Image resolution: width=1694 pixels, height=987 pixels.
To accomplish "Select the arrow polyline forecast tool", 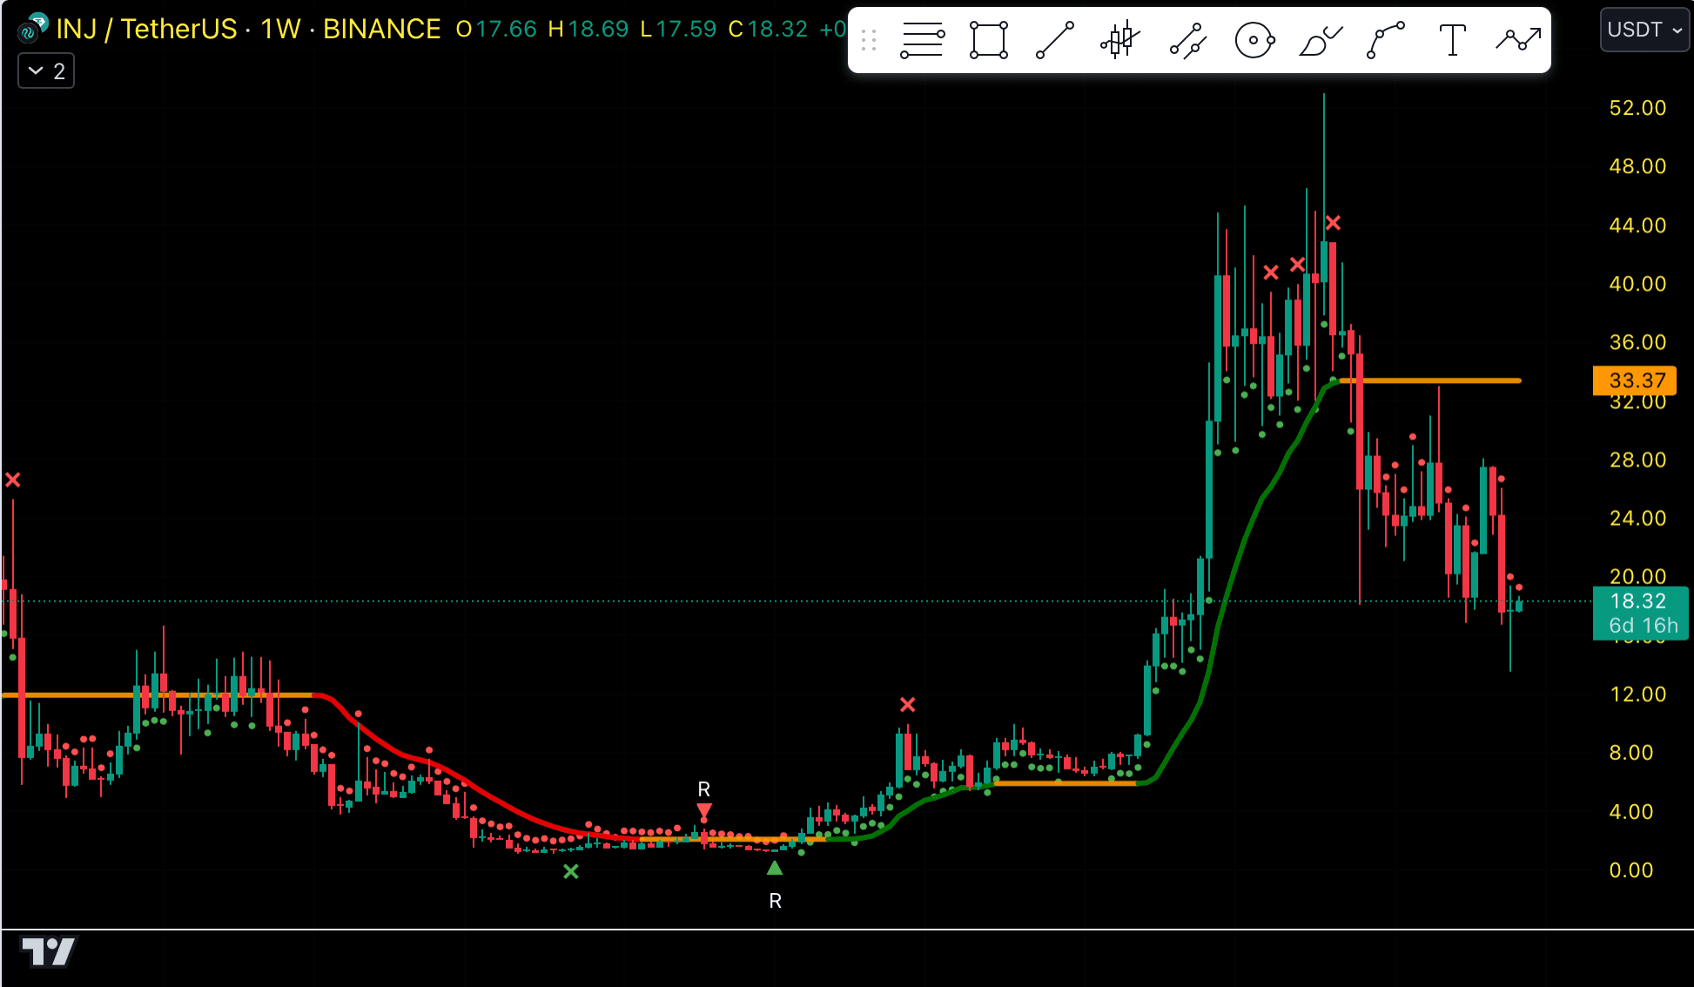I will coord(1518,40).
